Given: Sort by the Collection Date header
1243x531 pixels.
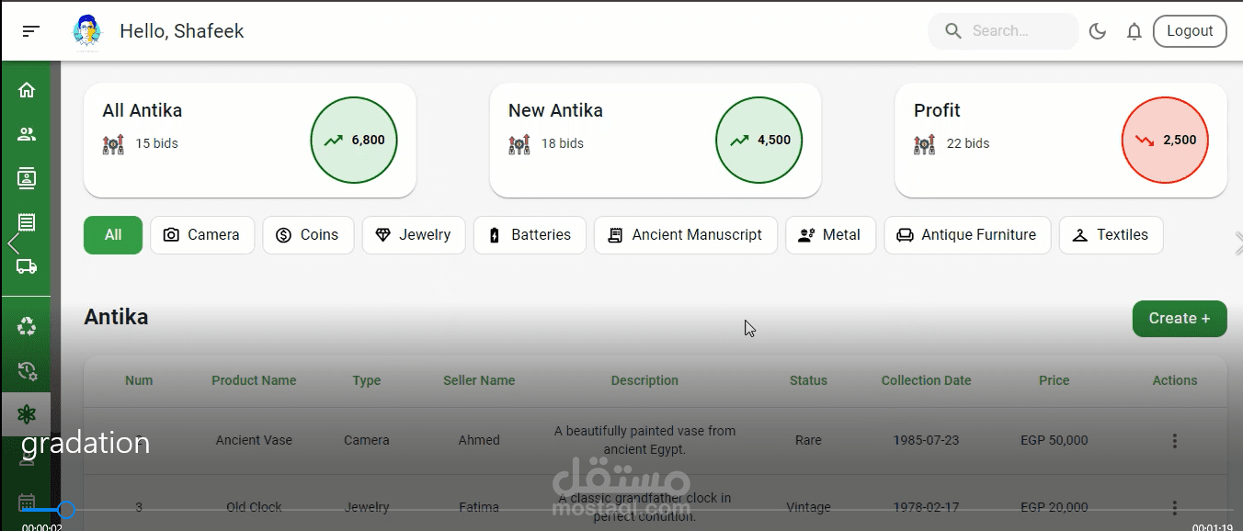Looking at the screenshot, I should coord(926,380).
